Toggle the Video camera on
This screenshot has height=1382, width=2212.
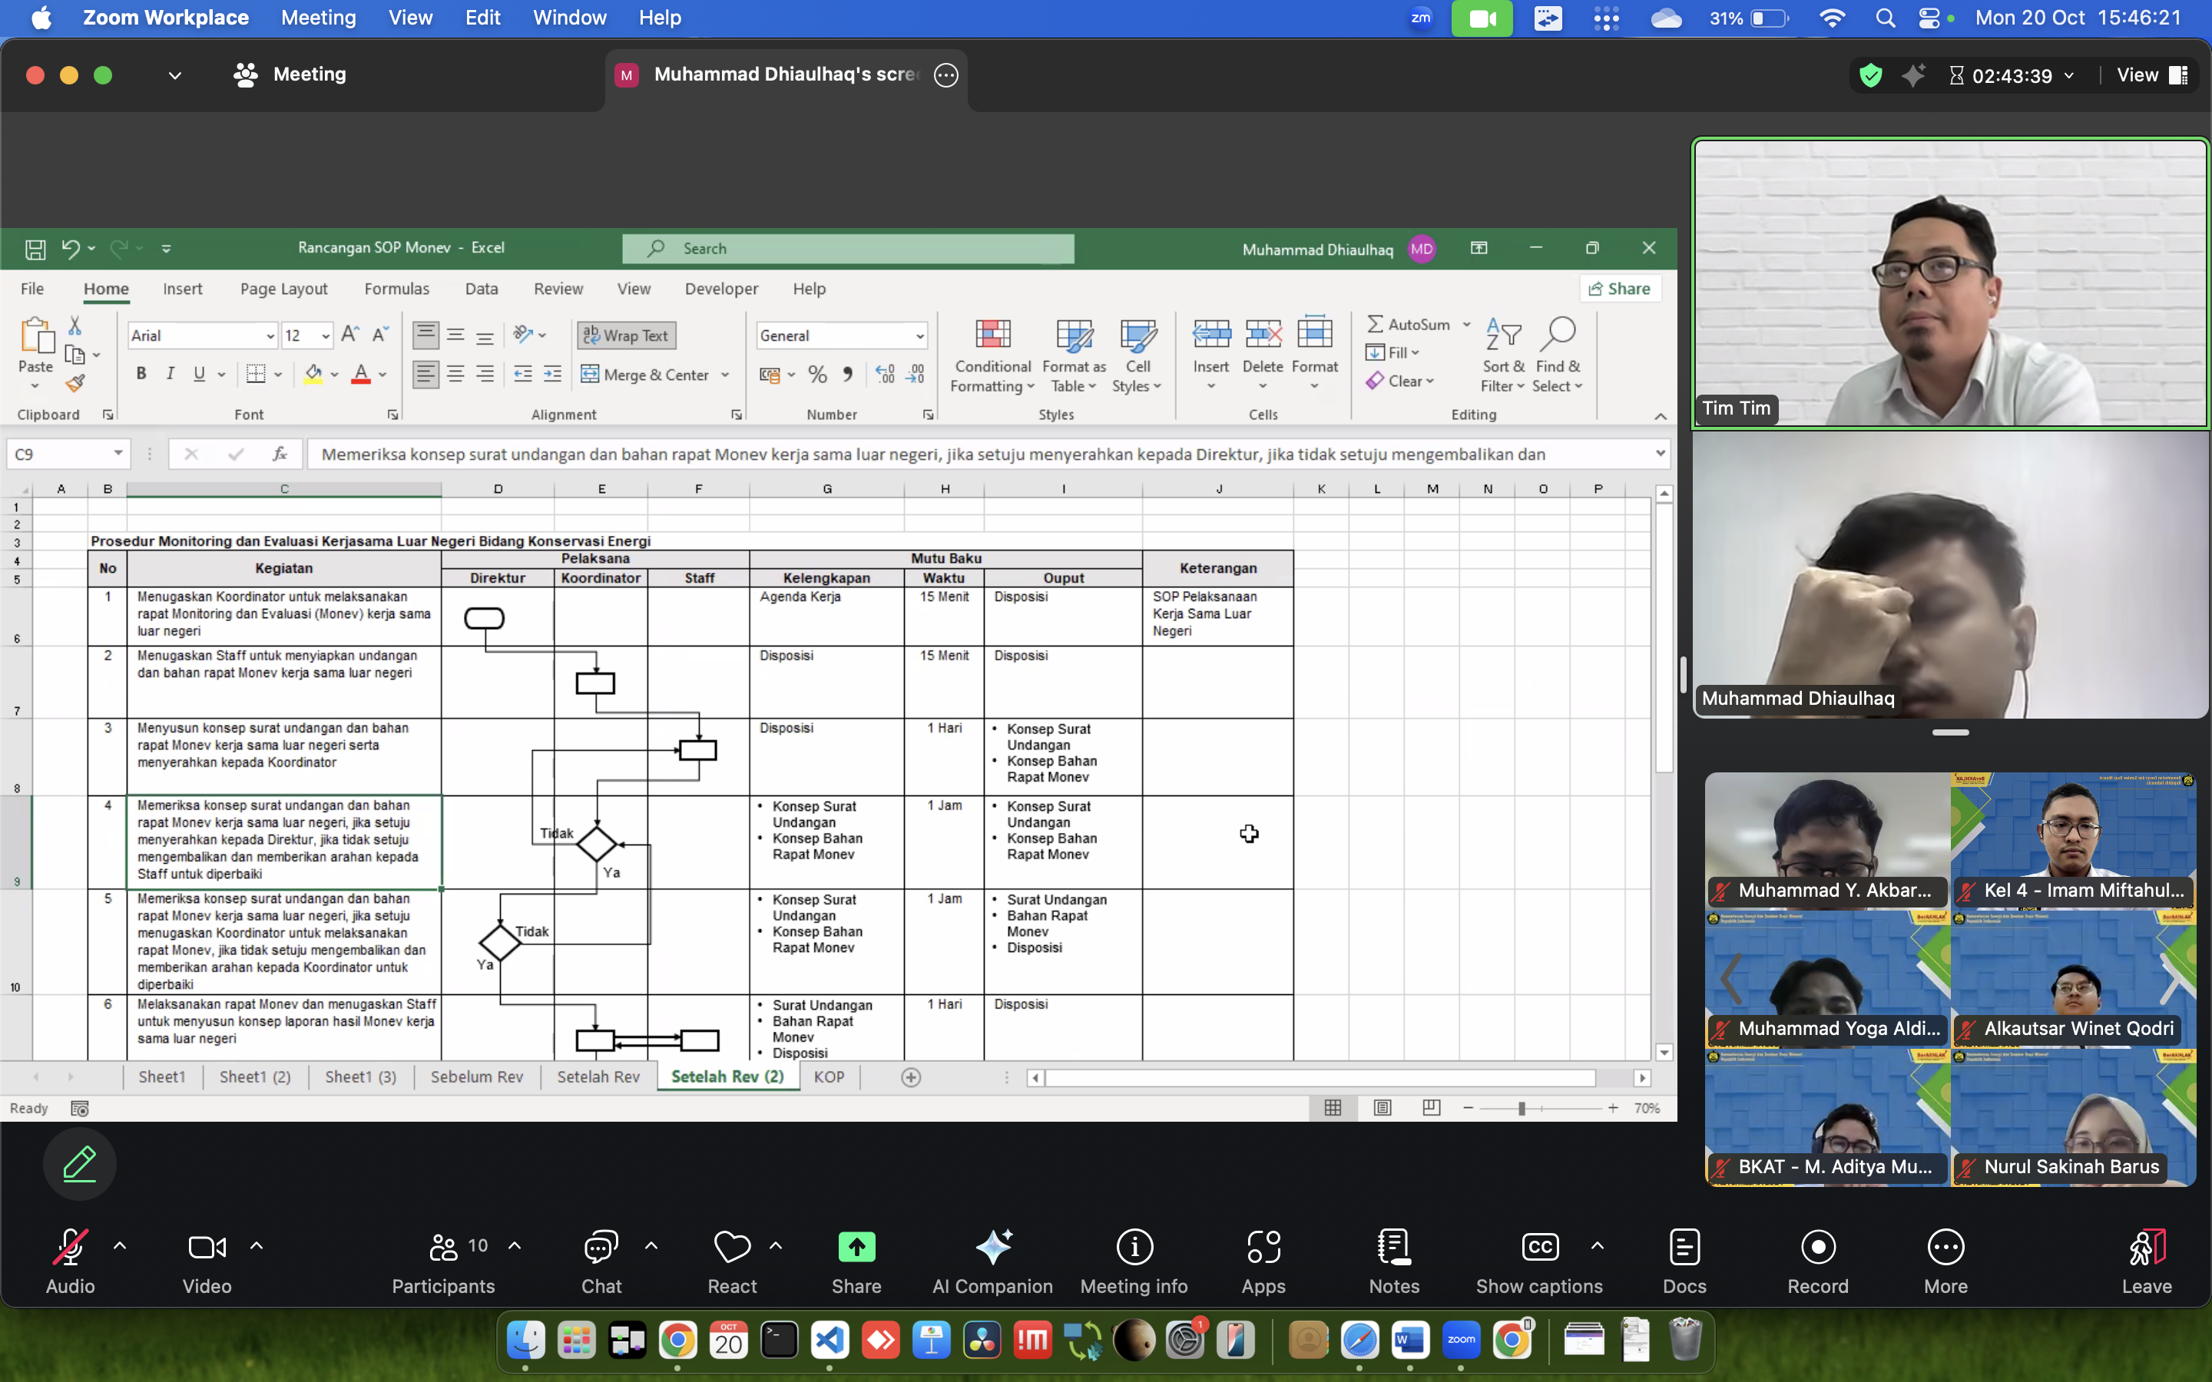(x=207, y=1248)
